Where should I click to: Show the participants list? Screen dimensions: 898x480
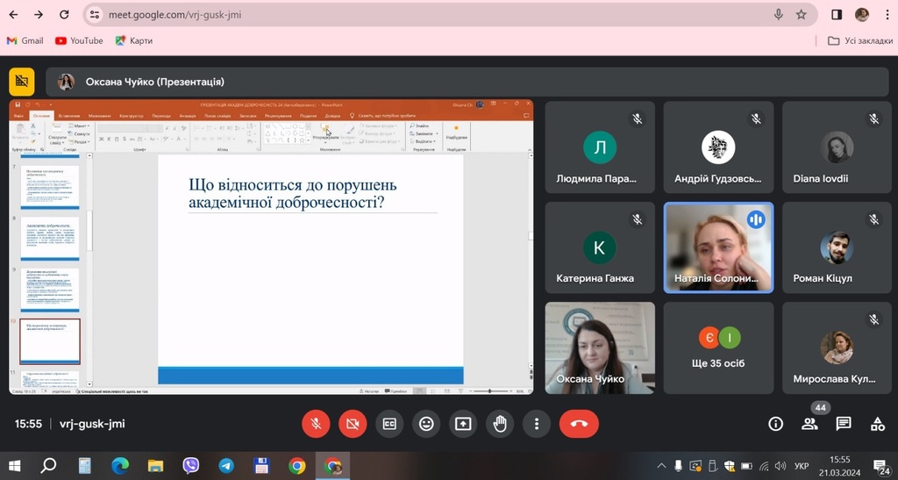(809, 424)
